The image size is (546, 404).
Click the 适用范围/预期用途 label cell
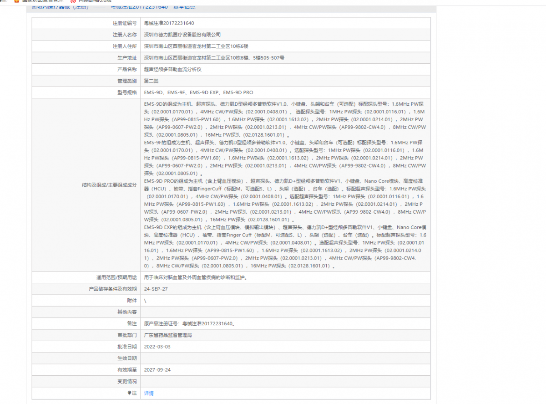(86, 277)
